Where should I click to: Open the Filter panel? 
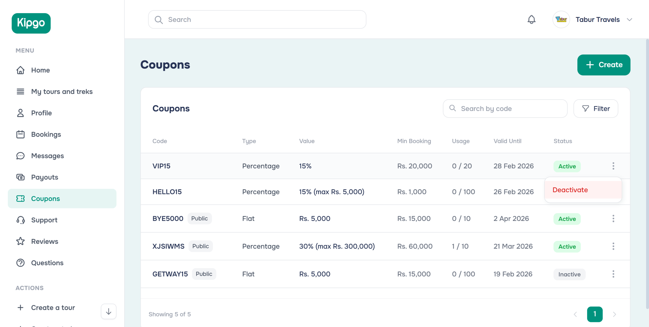596,108
